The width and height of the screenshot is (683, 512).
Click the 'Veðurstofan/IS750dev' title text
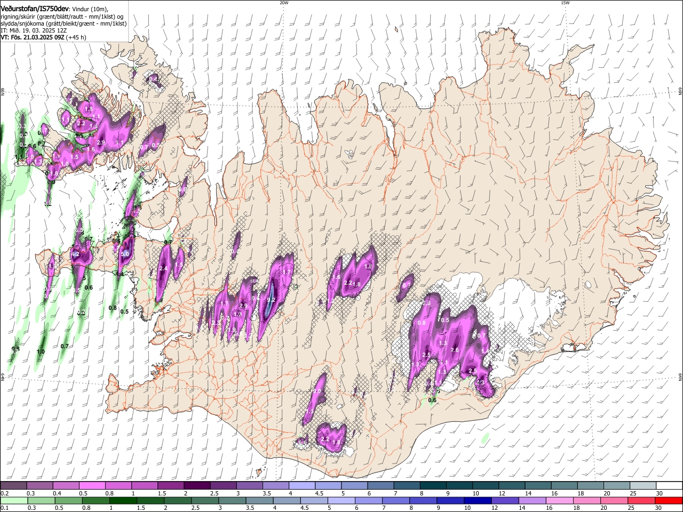click(35, 8)
